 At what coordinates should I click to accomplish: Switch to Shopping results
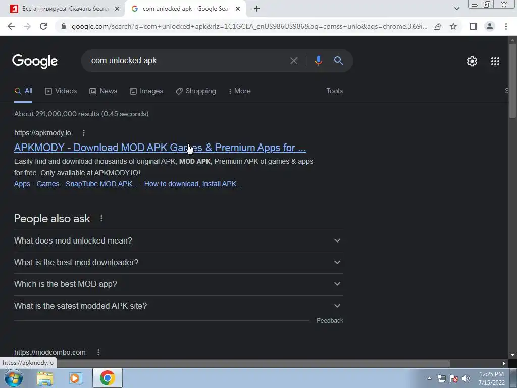pos(196,91)
